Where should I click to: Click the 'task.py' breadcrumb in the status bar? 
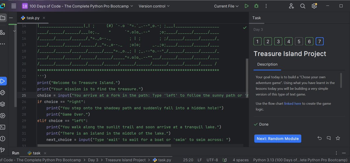point(162,160)
